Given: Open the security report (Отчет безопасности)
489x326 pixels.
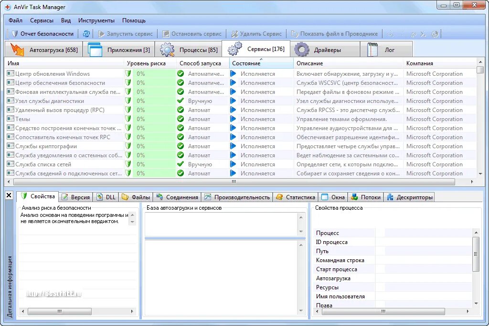Looking at the screenshot, I should (x=43, y=34).
